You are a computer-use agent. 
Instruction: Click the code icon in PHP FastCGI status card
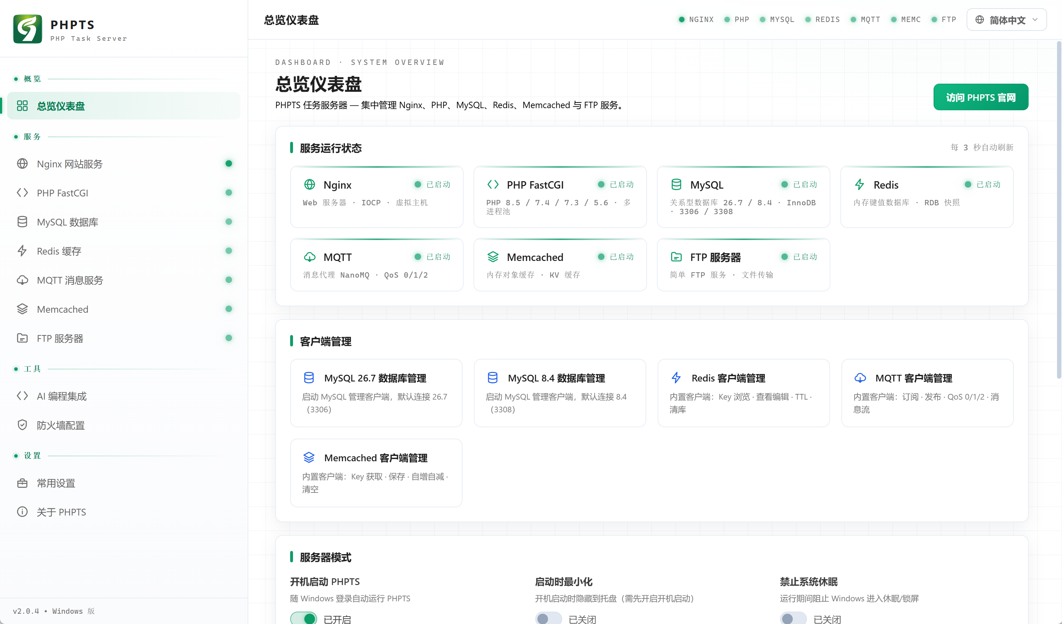click(493, 185)
